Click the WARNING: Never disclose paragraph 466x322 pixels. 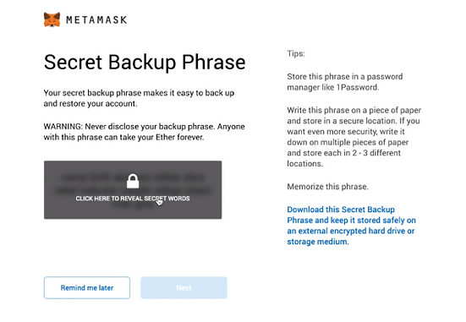[144, 132]
